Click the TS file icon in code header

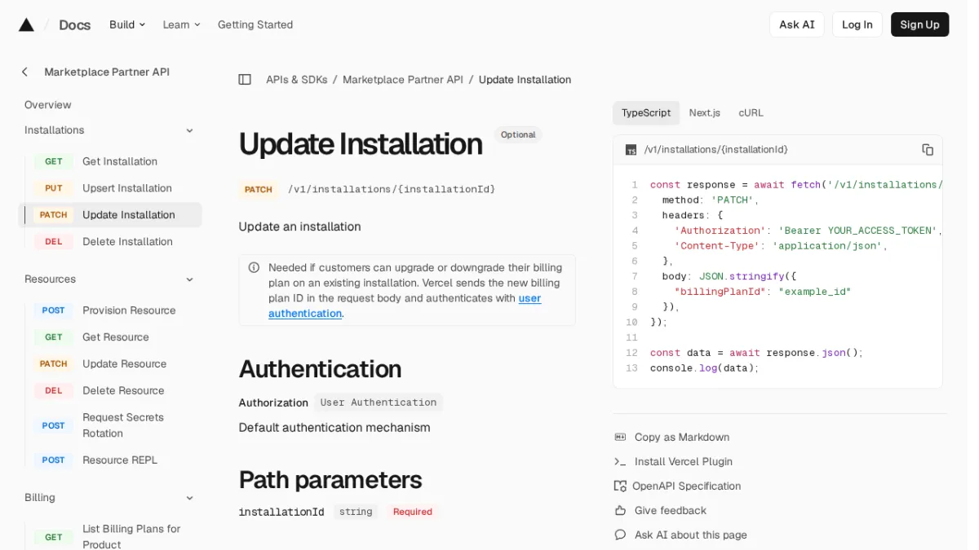[631, 150]
